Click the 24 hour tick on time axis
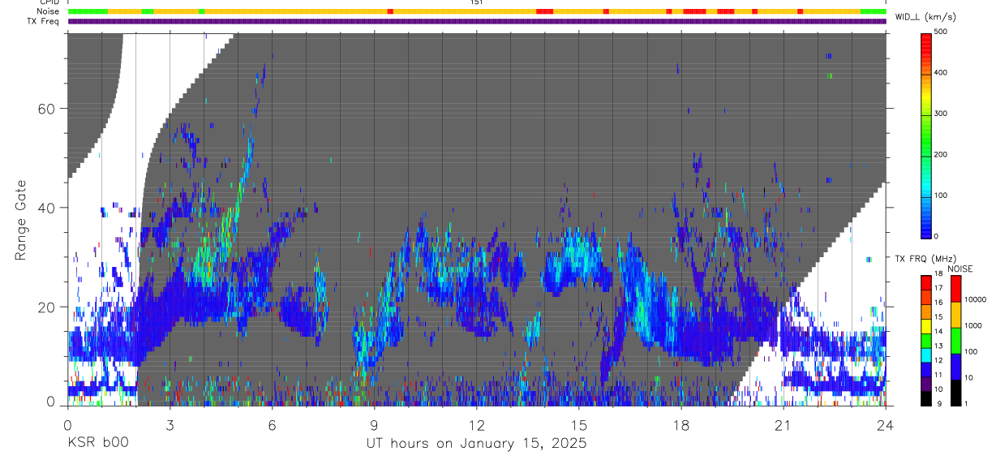 tap(886, 424)
